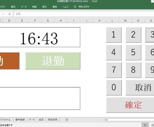Click the 取消 cancel button
The image size is (154, 127).
pos(140,88)
